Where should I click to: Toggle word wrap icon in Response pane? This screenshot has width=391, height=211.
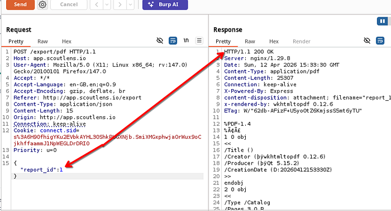point(380,41)
